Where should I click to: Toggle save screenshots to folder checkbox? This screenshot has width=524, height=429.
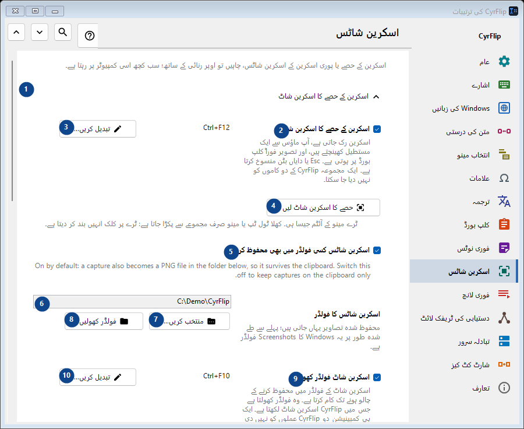pos(377,250)
